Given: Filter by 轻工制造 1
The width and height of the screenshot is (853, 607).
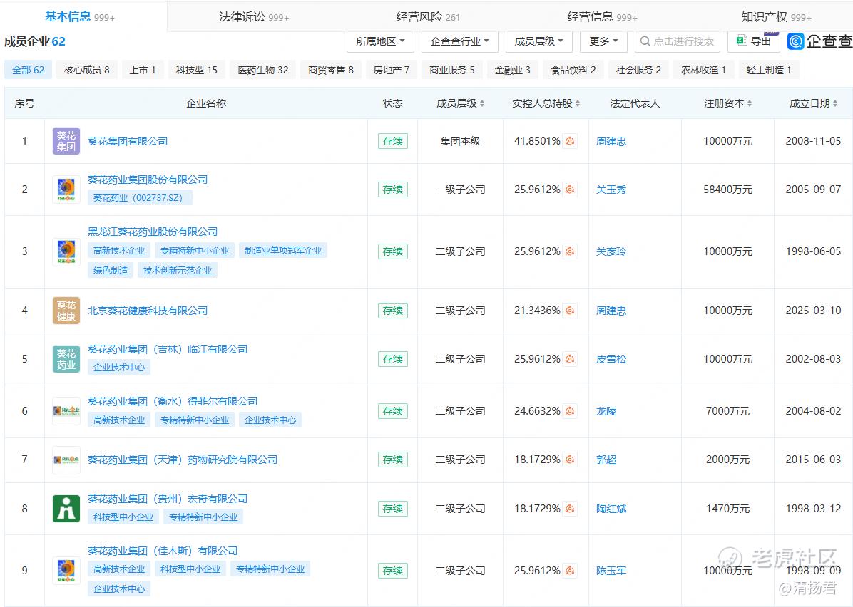Looking at the screenshot, I should tap(769, 70).
